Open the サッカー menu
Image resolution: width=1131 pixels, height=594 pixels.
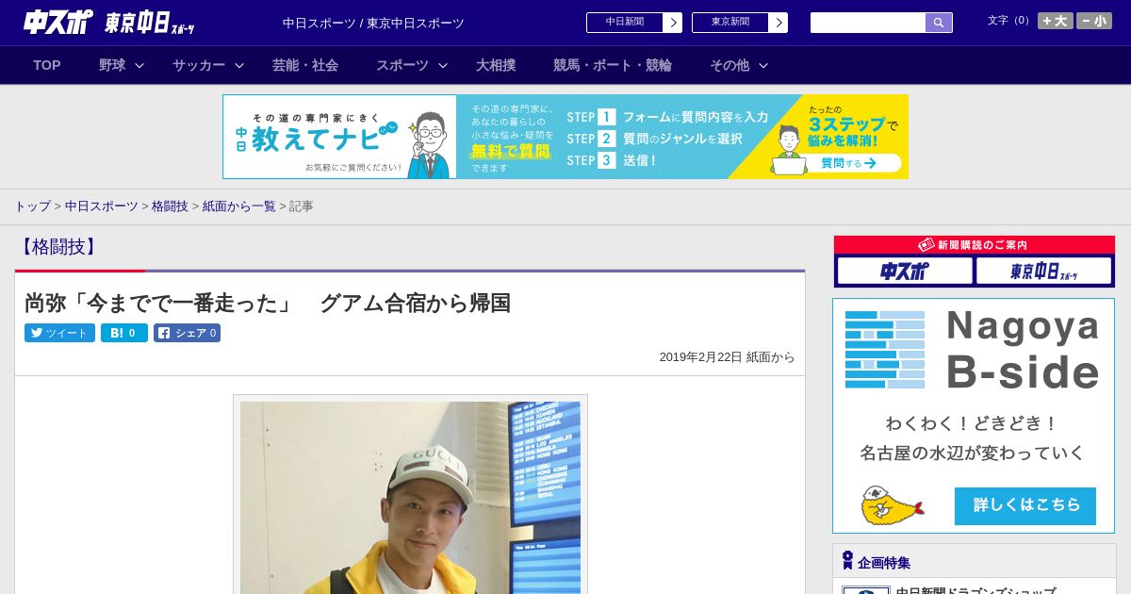pyautogui.click(x=199, y=65)
